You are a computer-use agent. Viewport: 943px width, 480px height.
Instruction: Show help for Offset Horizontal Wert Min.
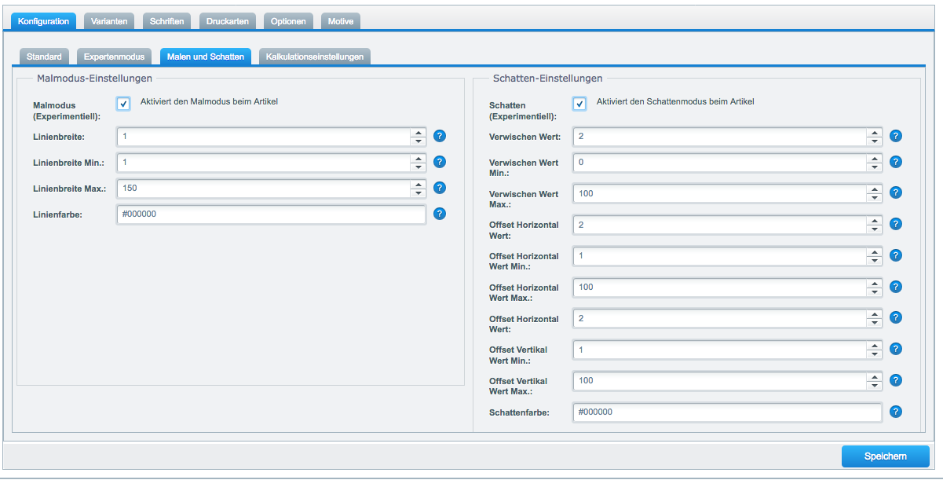(896, 255)
